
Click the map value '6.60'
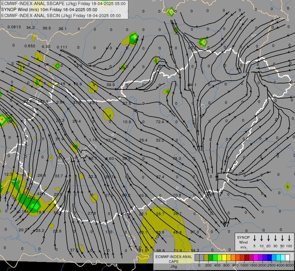110,159
